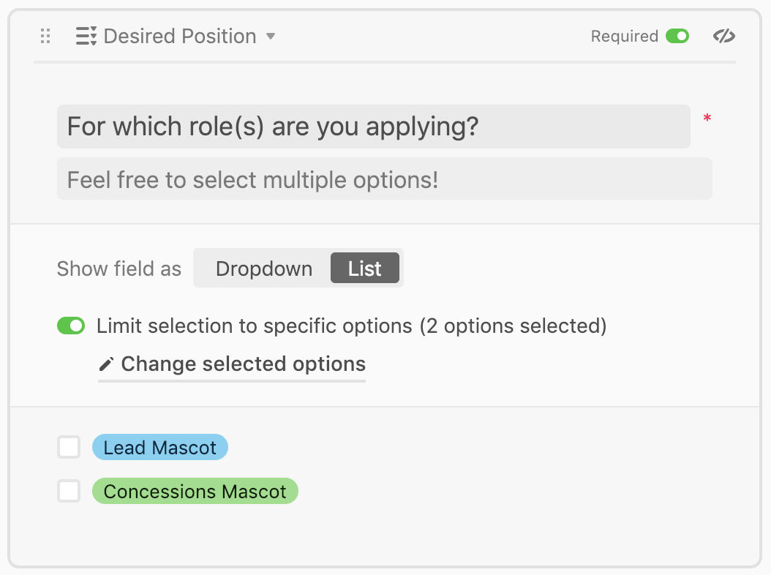The height and width of the screenshot is (575, 771).
Task: Click the red required asterisk
Action: 707,118
